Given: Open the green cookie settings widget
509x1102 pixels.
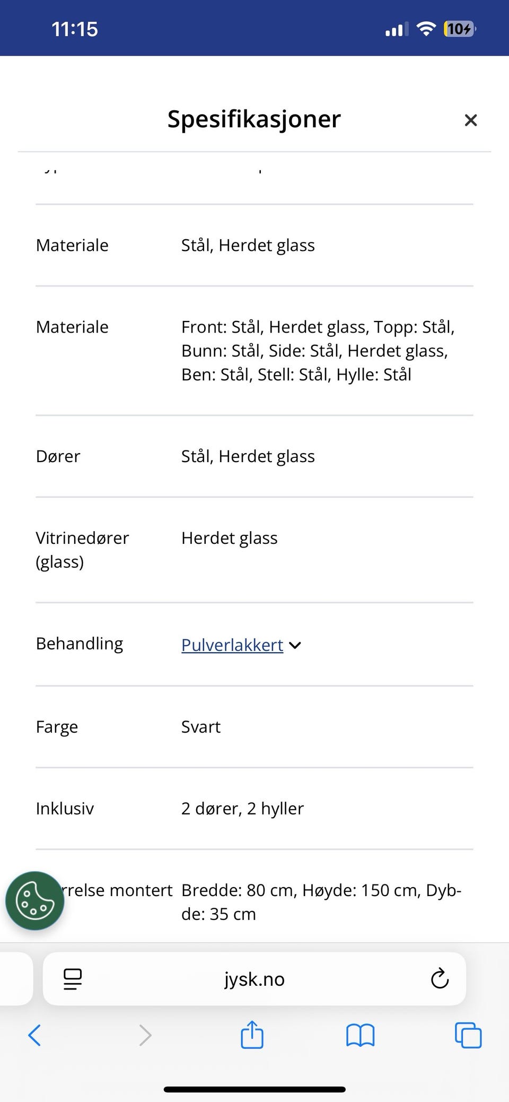Looking at the screenshot, I should pos(34,900).
